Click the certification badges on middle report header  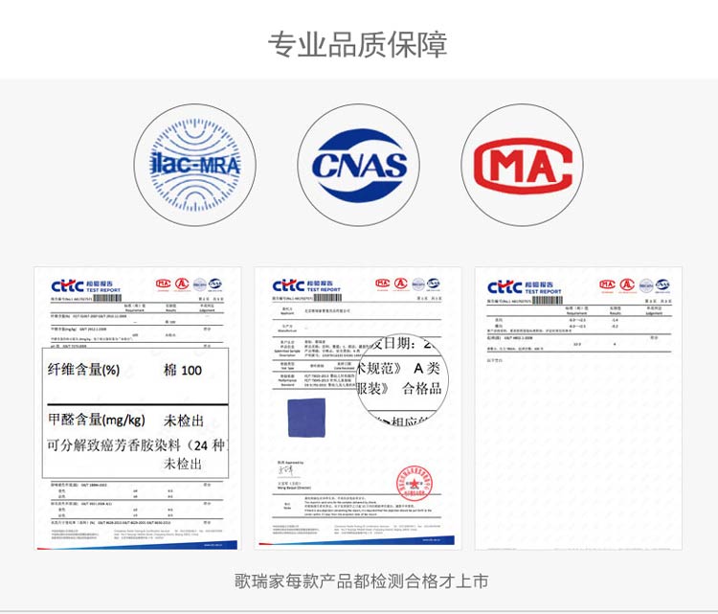coord(408,284)
